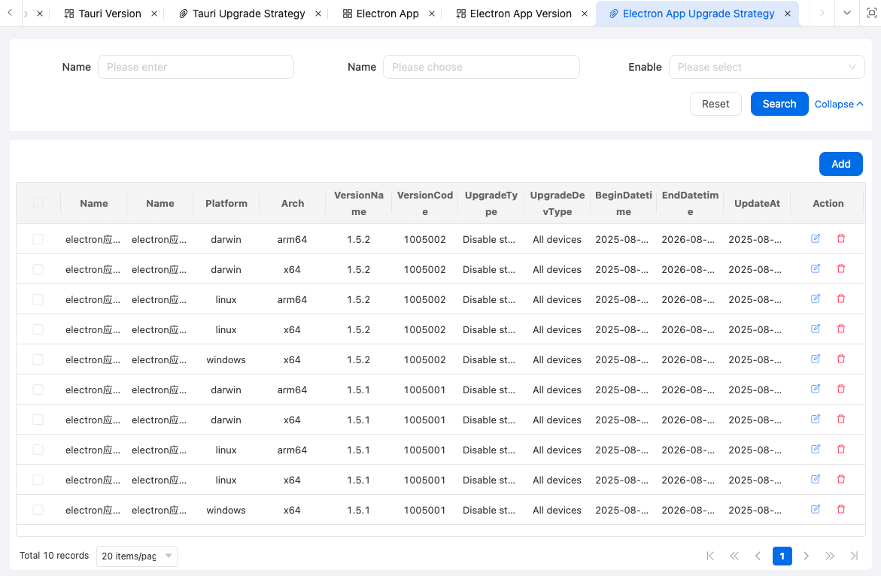Toggle fullscreen icon in tab bar
This screenshot has height=576, width=881.
pos(871,14)
